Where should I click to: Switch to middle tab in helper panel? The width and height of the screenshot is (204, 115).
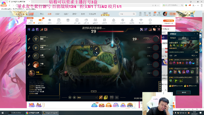184,38
